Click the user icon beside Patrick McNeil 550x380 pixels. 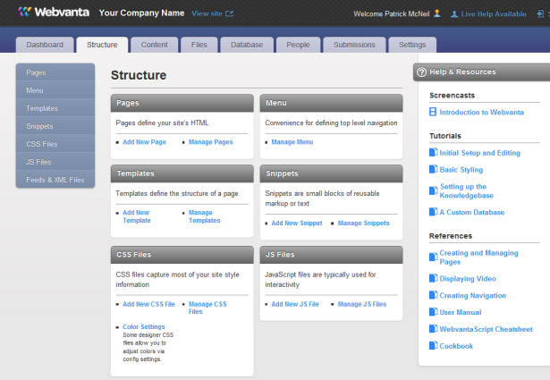437,13
